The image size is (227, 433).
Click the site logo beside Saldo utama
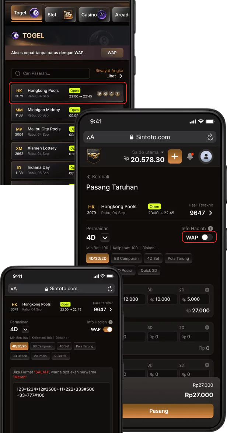pos(94,156)
